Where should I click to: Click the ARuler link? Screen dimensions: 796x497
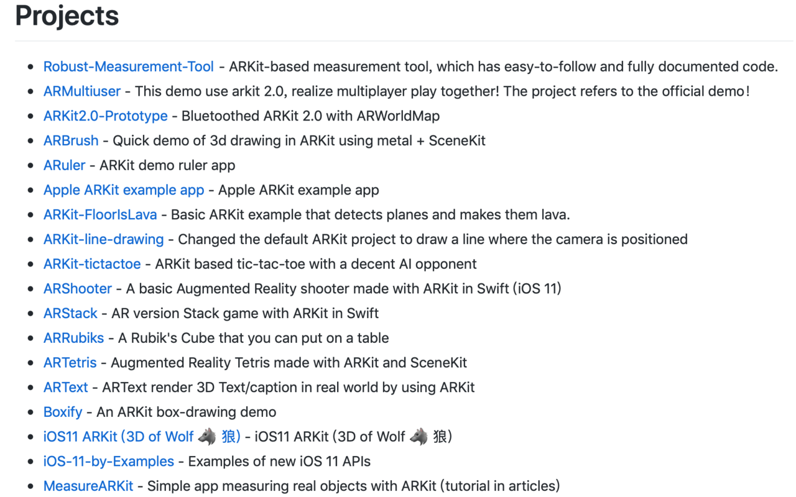[x=65, y=165]
